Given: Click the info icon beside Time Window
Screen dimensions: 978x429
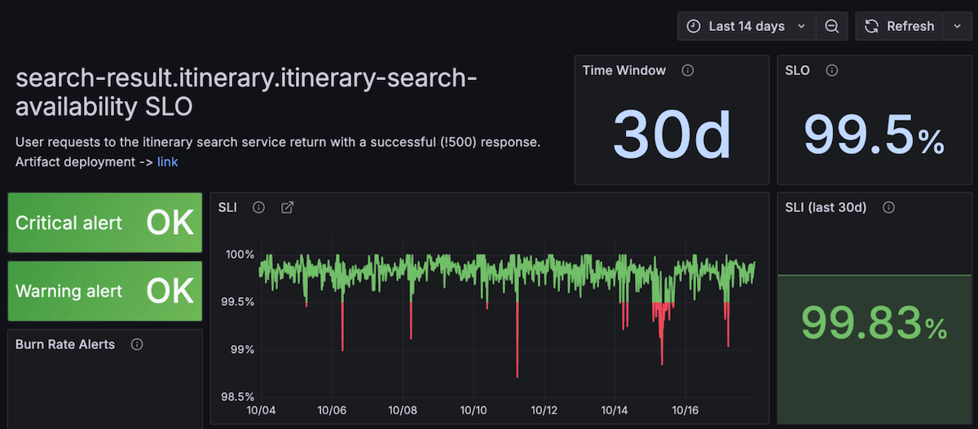Looking at the screenshot, I should [687, 71].
